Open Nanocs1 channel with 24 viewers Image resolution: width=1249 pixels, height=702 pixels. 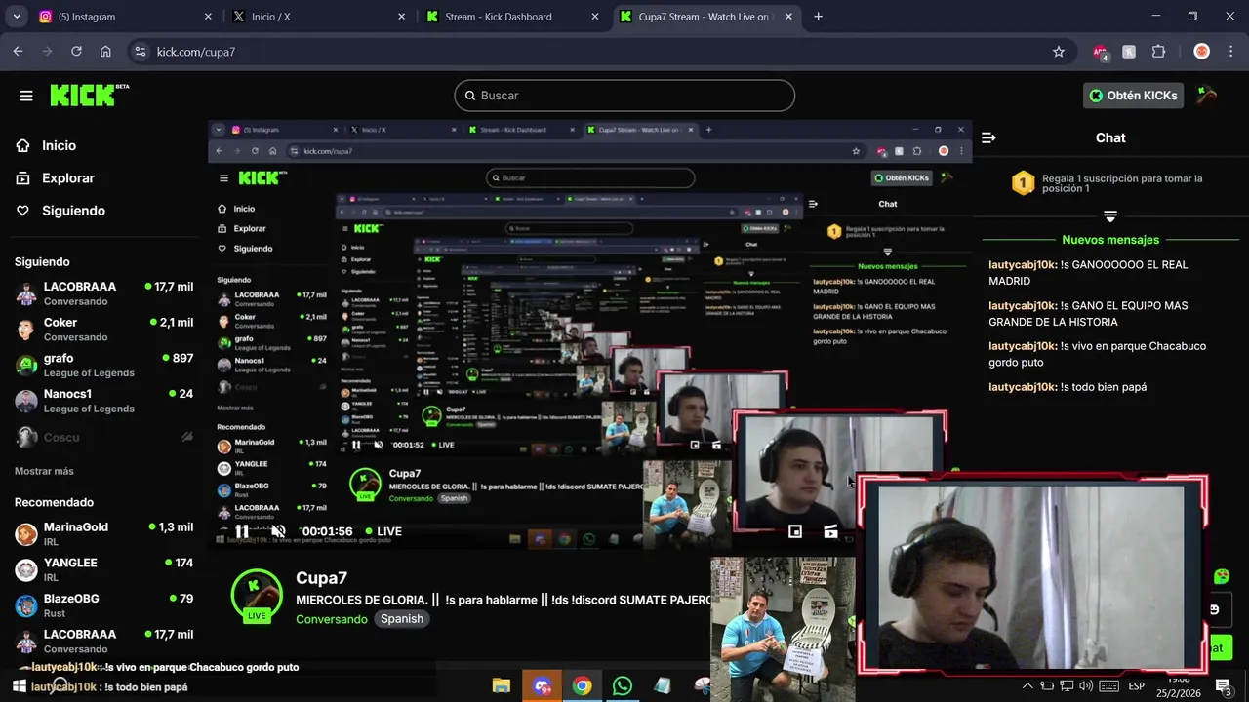click(103, 401)
